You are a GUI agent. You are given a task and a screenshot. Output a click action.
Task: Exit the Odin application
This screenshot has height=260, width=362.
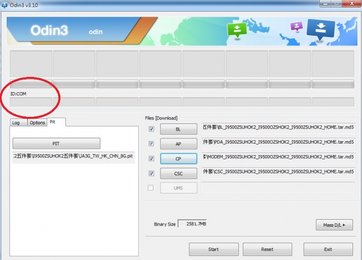click(328, 249)
